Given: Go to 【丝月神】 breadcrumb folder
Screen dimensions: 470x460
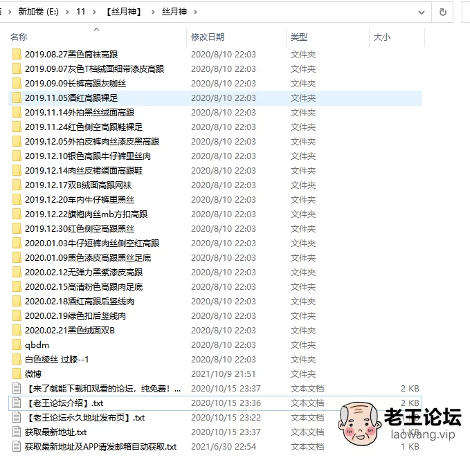Looking at the screenshot, I should [127, 12].
